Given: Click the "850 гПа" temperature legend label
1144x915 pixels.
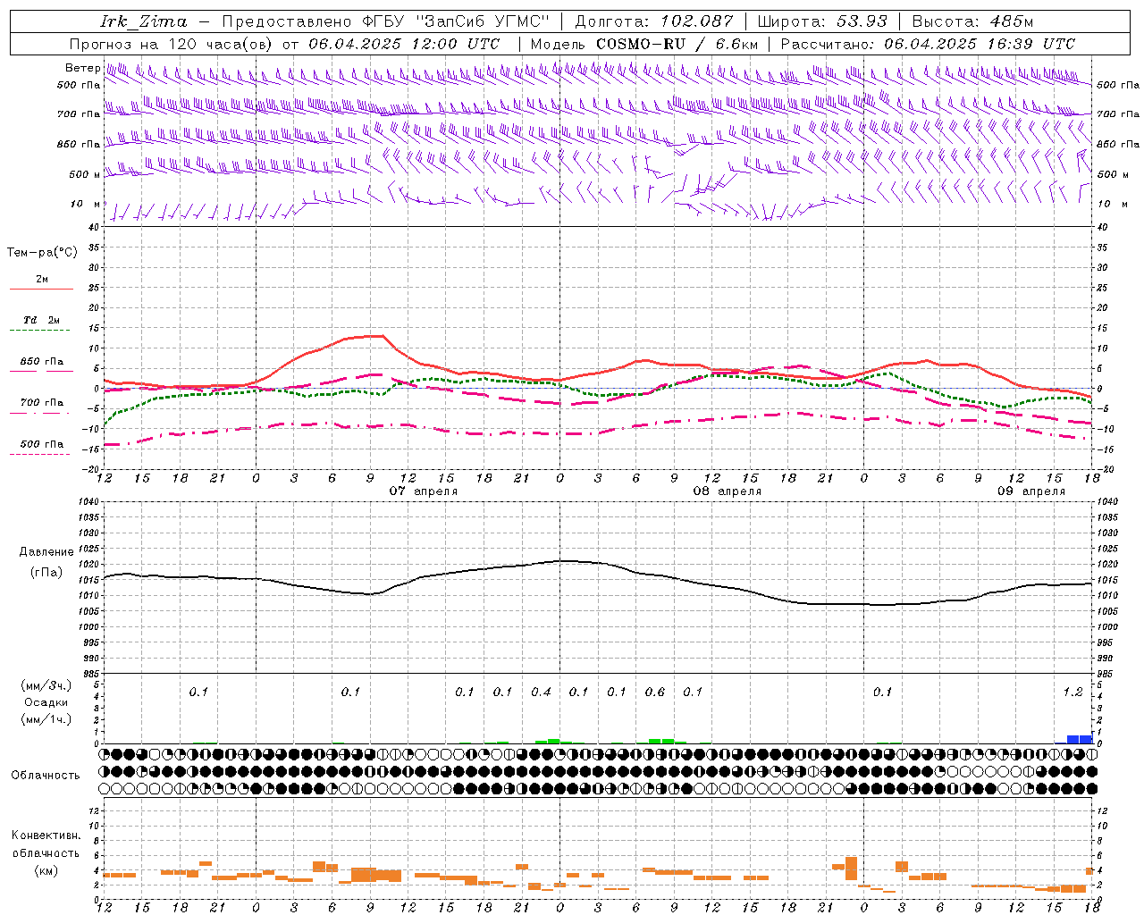Looking at the screenshot, I should point(42,362).
